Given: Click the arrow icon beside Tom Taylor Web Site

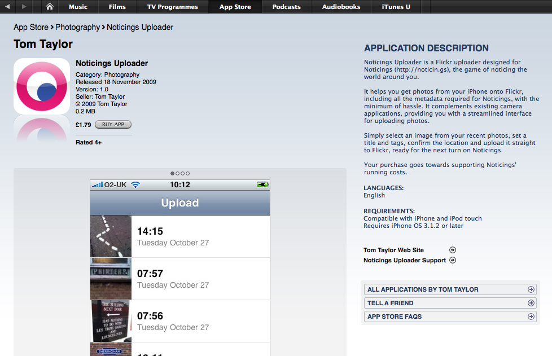Looking at the screenshot, I should click(x=453, y=250).
